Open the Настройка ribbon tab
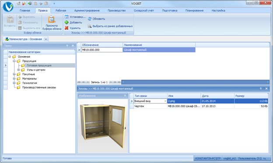 [x=218, y=10]
